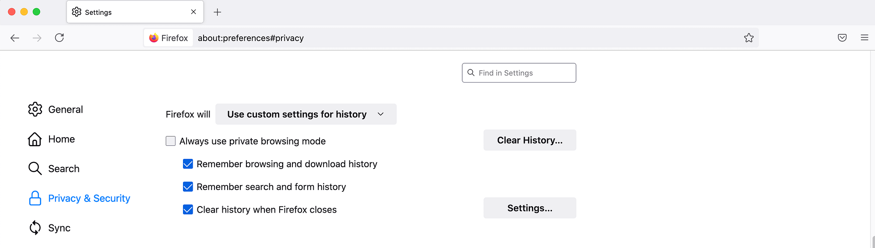The image size is (875, 248).
Task: Click the gear icon on the Settings tab
Action: (77, 12)
